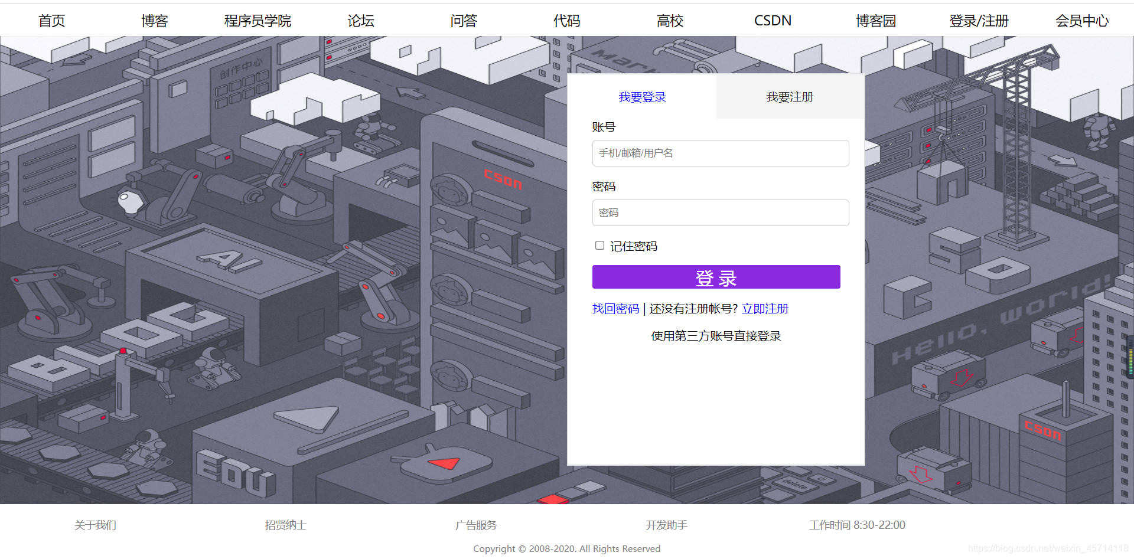Click 登录/注册 in the top menu
1134x559 pixels.
(x=978, y=20)
